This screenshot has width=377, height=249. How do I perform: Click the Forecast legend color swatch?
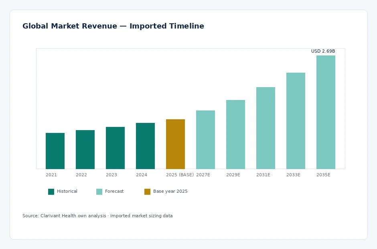pos(99,192)
